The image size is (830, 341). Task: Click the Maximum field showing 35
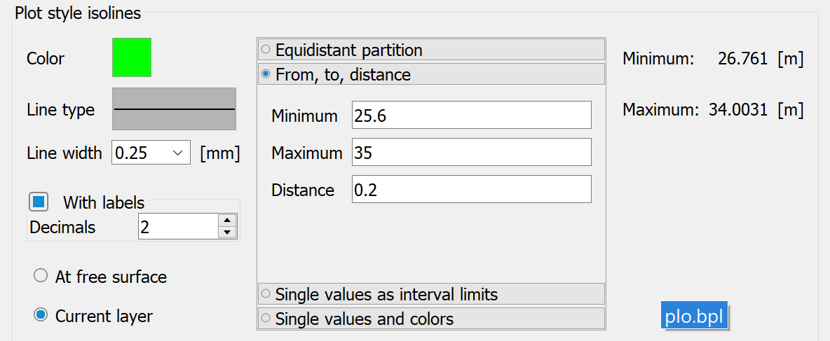tap(471, 152)
